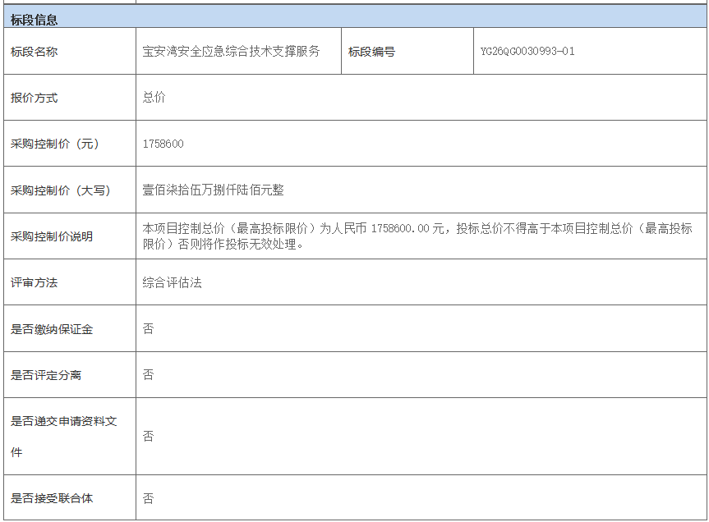Click the 采购控制价（大写） label
709x522 pixels.
(60, 190)
